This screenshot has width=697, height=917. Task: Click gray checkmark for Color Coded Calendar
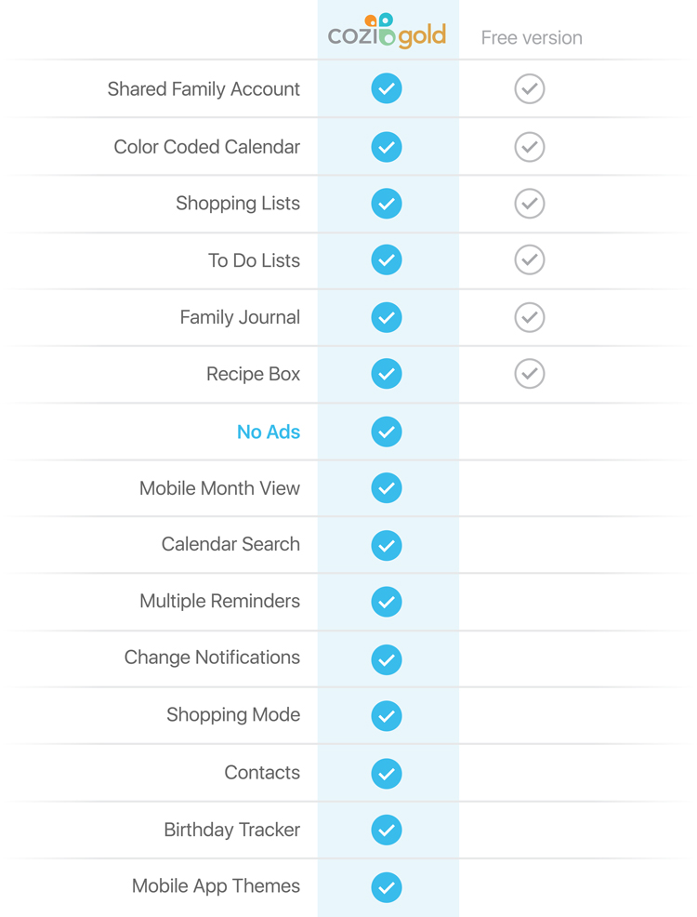pyautogui.click(x=530, y=147)
